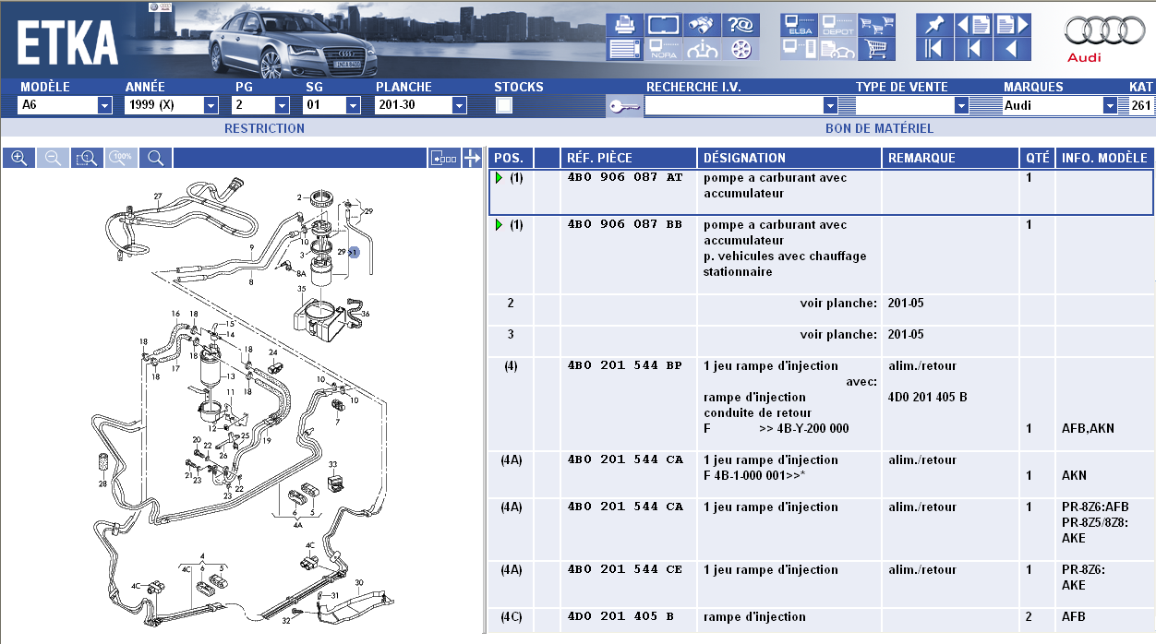This screenshot has width=1156, height=644.
Task: Launch the ELSA workshop info button
Action: pos(800,25)
